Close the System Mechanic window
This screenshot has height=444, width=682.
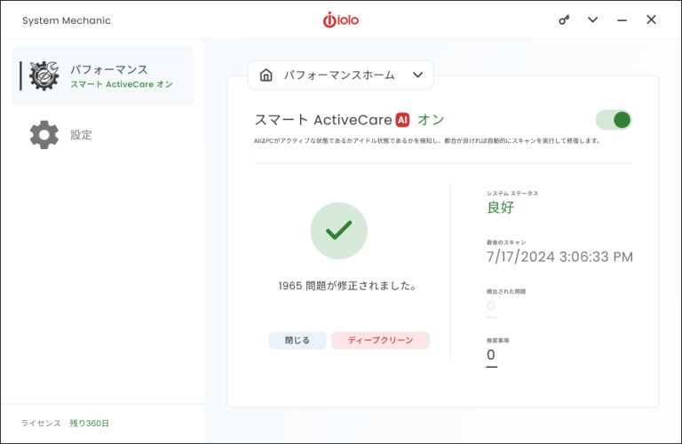[x=651, y=20]
